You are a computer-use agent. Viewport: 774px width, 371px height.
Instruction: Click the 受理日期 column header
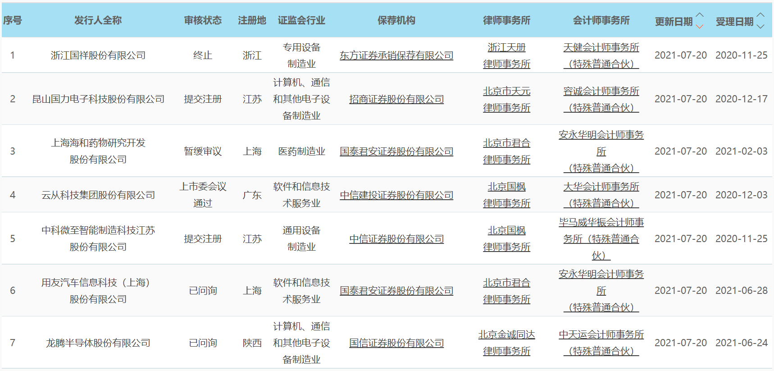click(x=734, y=21)
